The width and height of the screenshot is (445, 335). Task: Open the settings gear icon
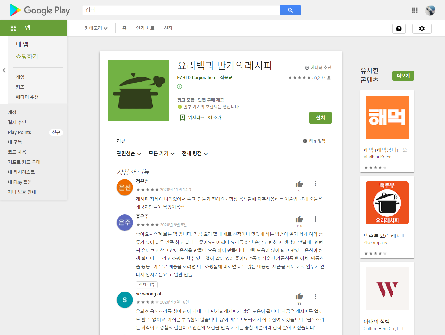point(422,29)
